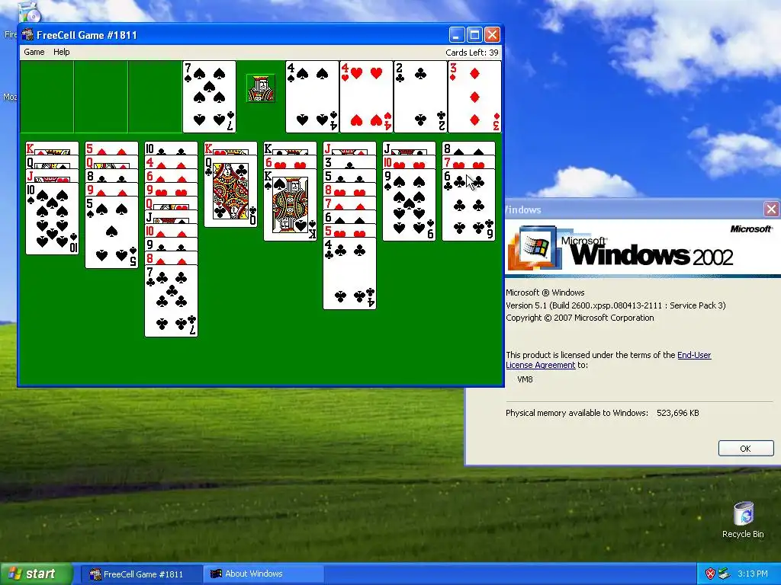Click the 4 of hearts home cell
781x585 pixels.
(366, 97)
